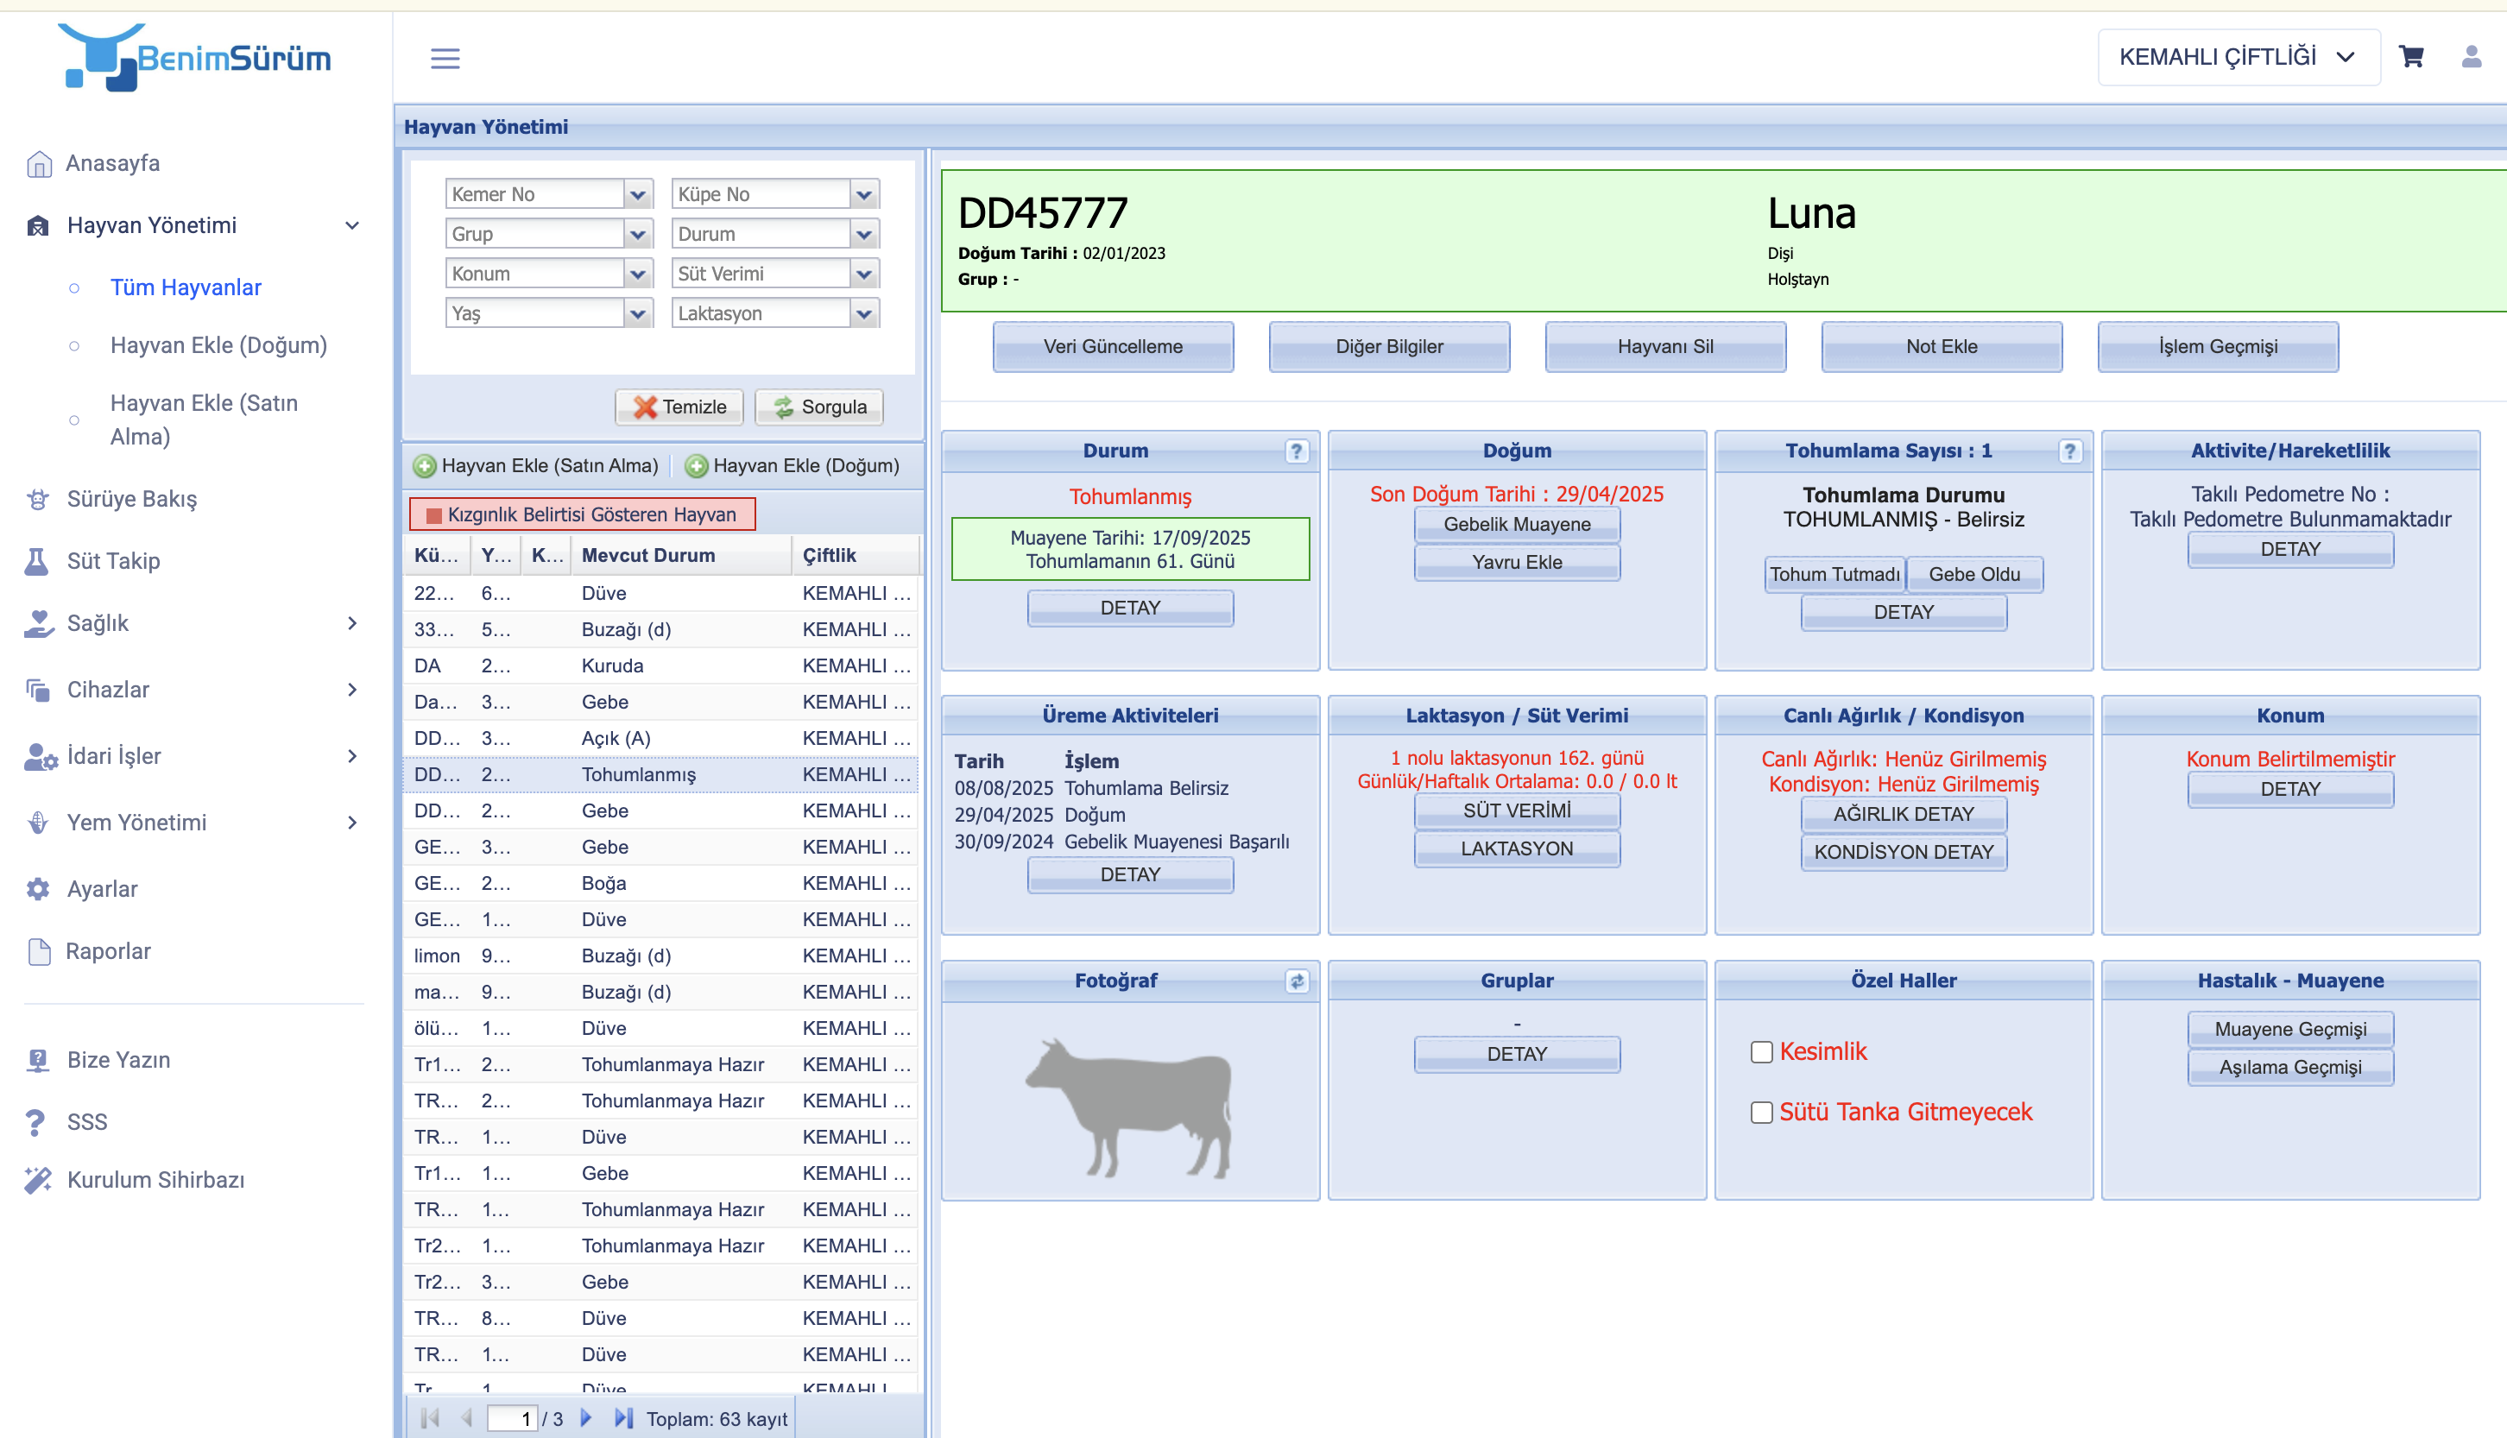Viewport: 2507px width, 1438px height.
Task: Click the Tohumlama Sayısı help icon
Action: click(2069, 451)
